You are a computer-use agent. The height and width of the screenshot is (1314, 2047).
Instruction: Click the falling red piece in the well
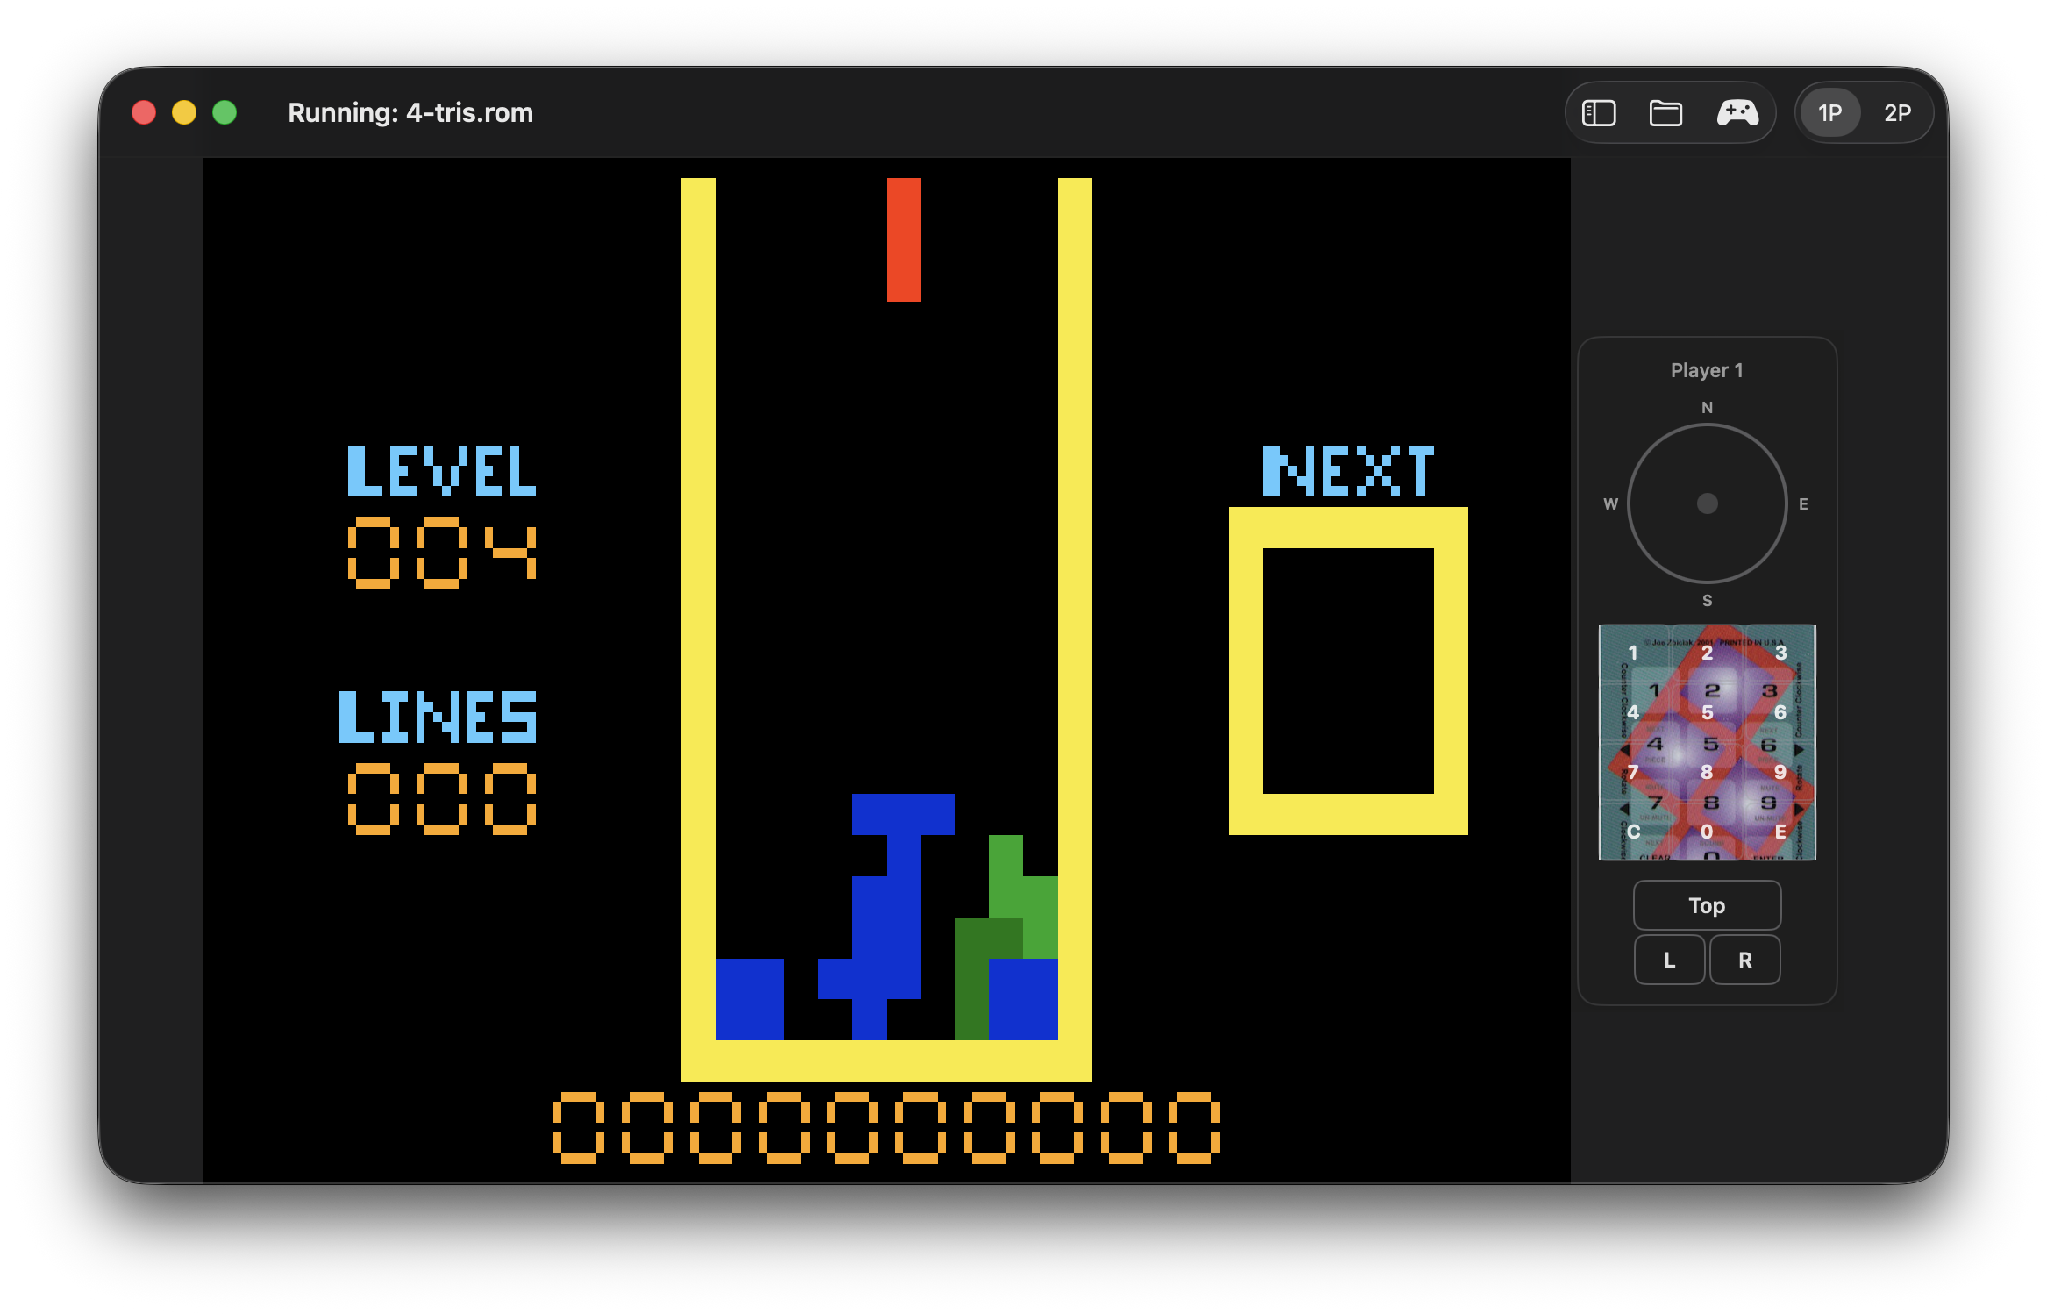903,239
